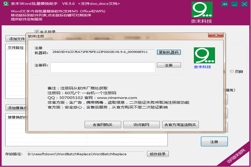Screen dimensions: 251x167
Task: Click the 奈末科技 logo in title area
Action: click(x=202, y=13)
